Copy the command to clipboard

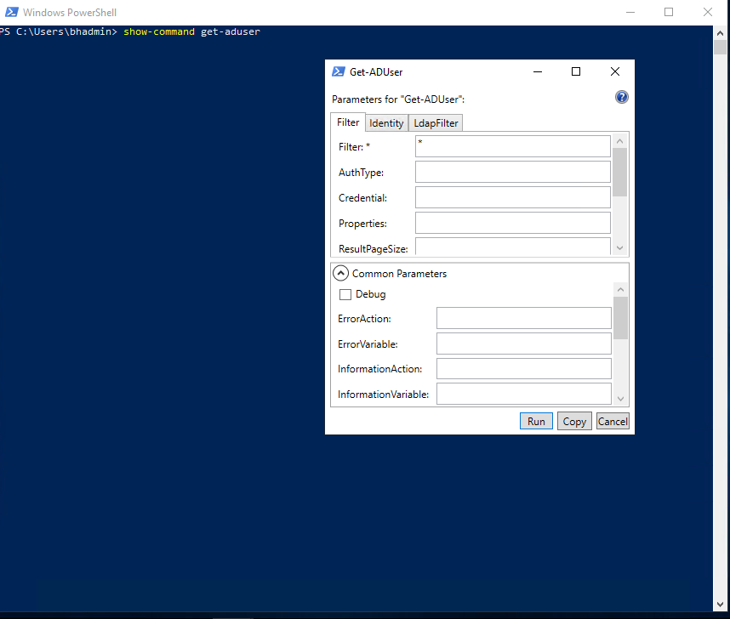(574, 421)
